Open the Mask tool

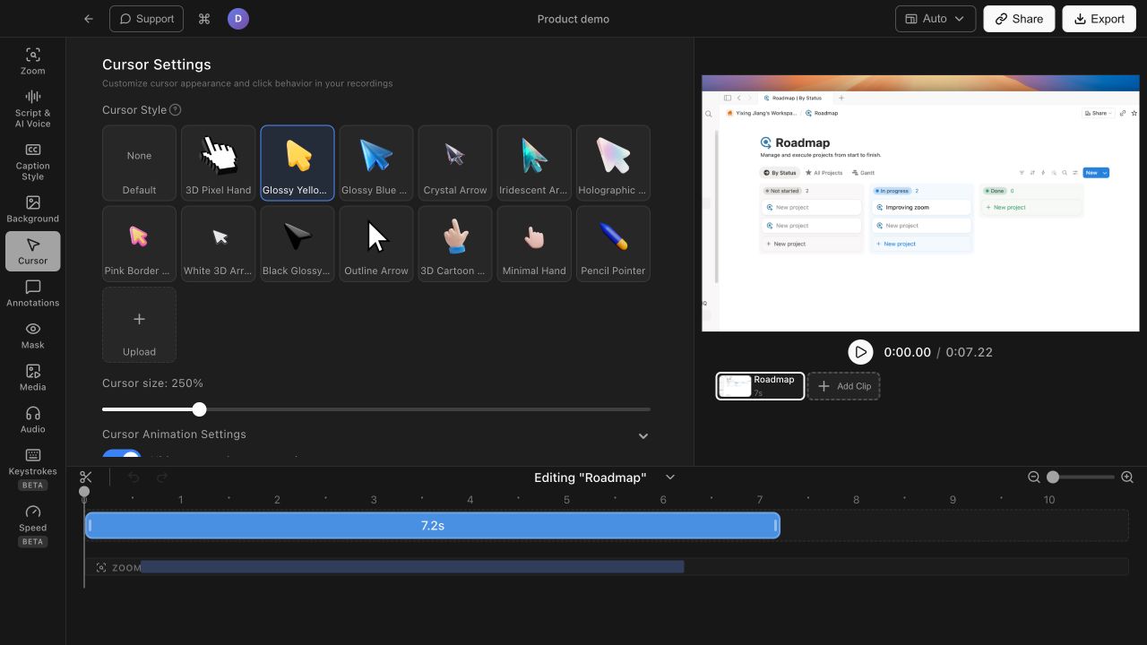click(33, 335)
